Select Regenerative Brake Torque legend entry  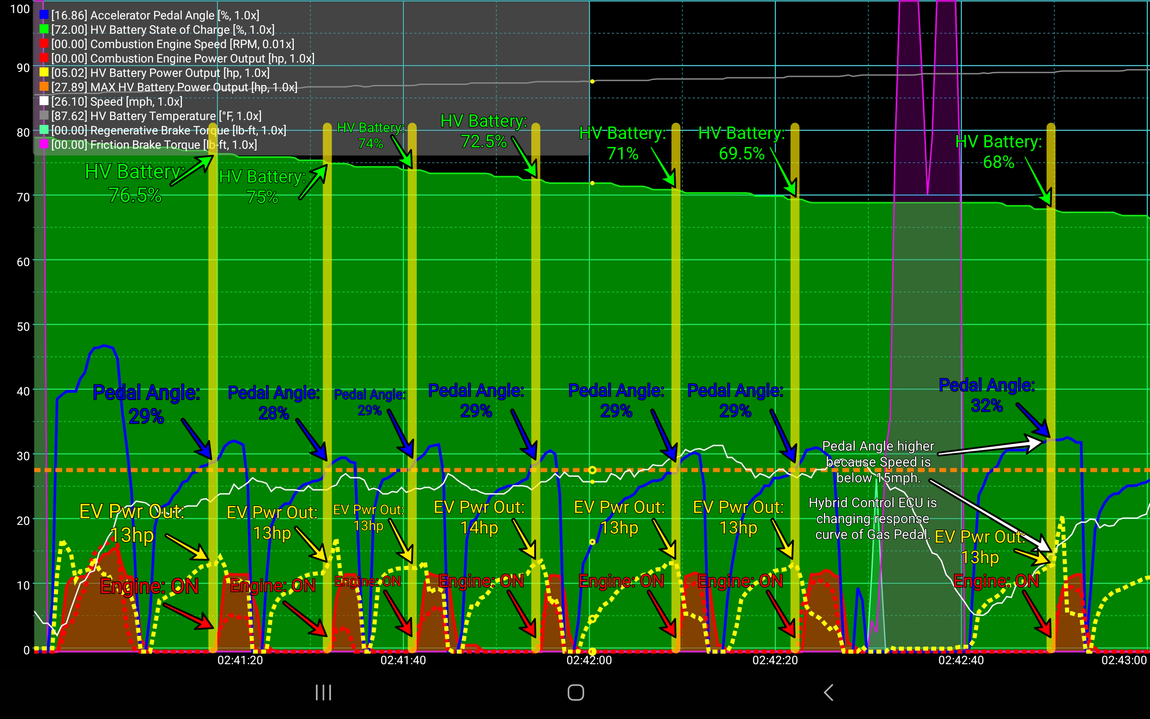(x=163, y=130)
